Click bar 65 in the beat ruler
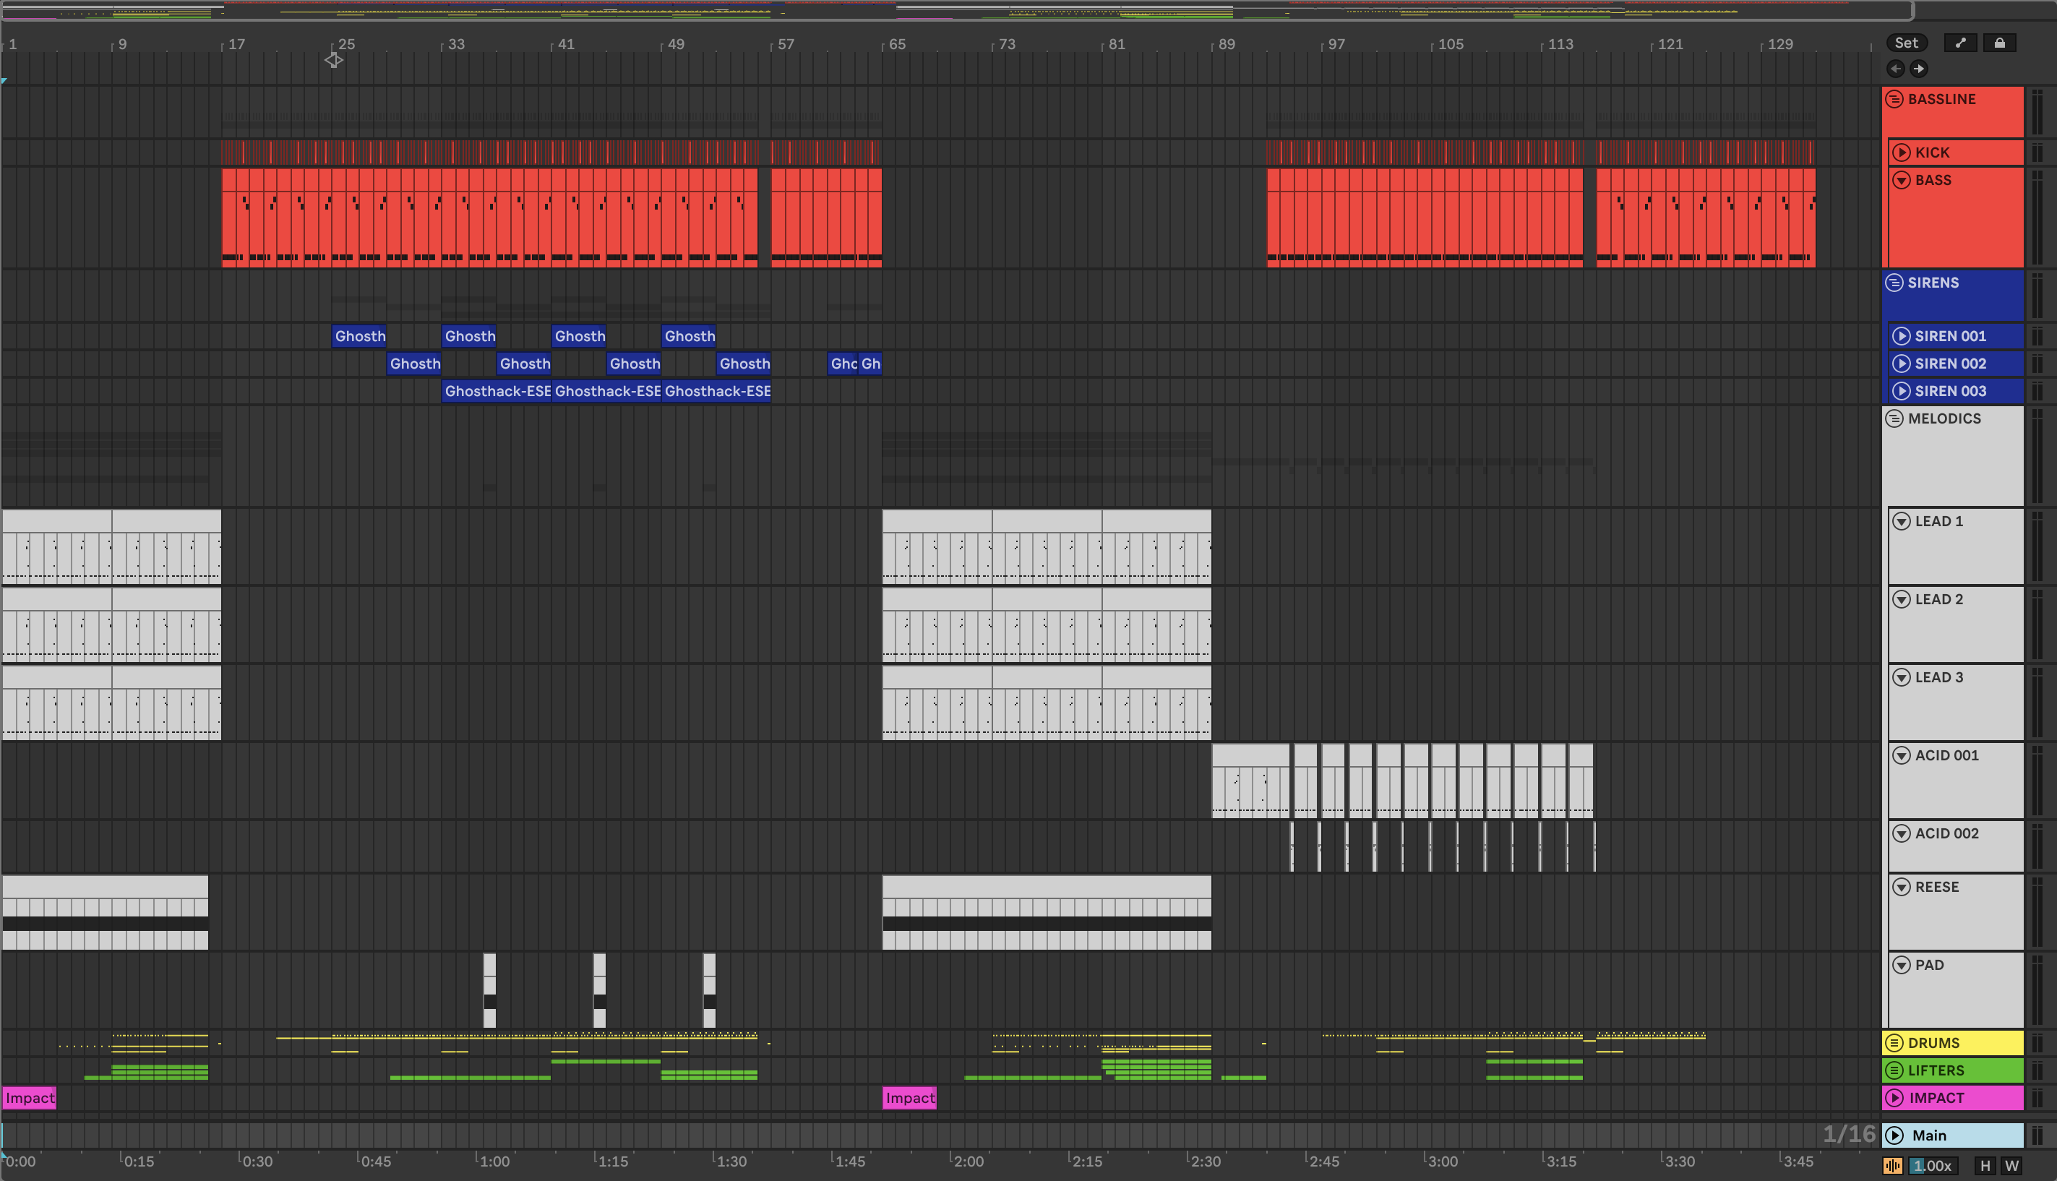Viewport: 2057px width, 1181px height. pyautogui.click(x=896, y=44)
